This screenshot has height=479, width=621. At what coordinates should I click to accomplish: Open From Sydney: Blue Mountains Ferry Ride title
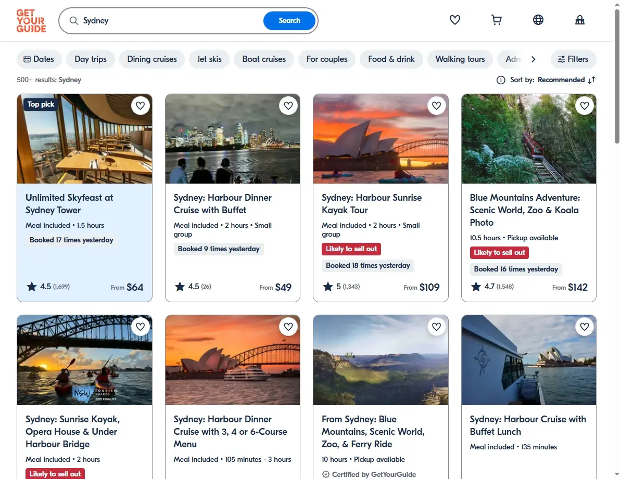[x=373, y=432]
